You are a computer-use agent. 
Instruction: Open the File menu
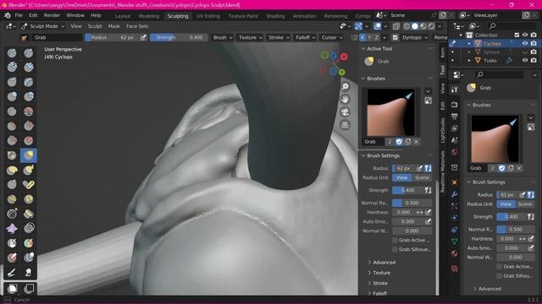19,15
